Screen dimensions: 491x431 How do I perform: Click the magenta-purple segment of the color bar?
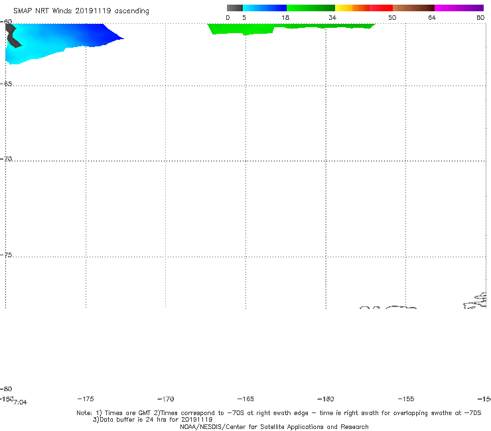coord(459,8)
